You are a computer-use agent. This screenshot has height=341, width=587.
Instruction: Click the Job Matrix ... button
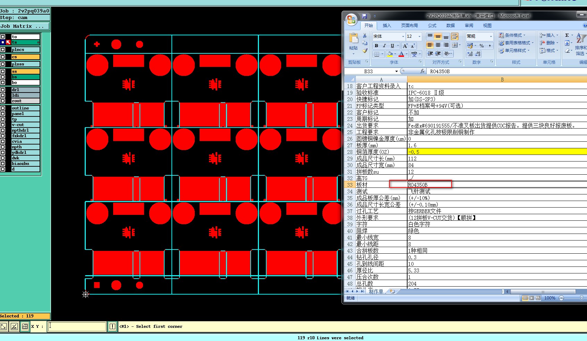pyautogui.click(x=25, y=26)
